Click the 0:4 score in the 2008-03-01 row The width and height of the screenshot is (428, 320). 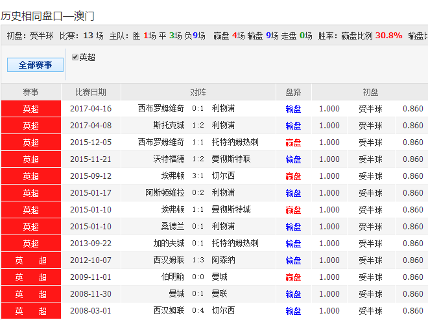click(x=198, y=311)
